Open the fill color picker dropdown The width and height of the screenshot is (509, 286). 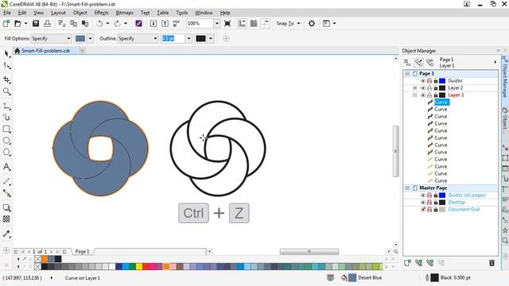point(90,39)
